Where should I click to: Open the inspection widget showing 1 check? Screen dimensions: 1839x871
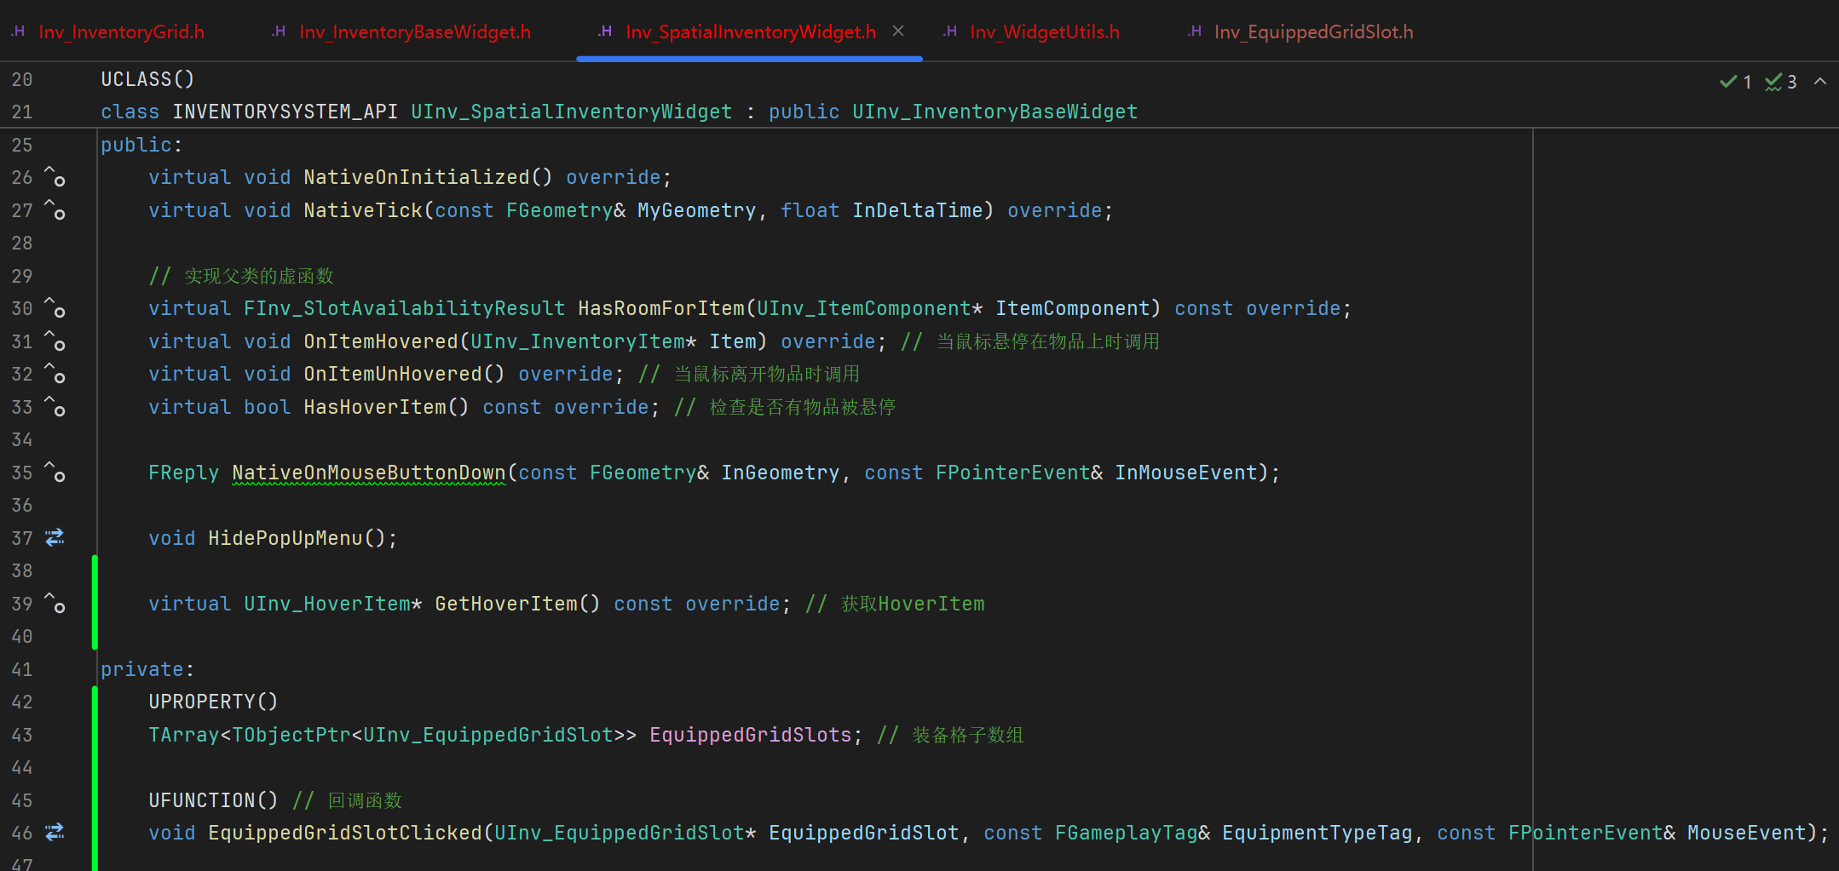[1736, 82]
